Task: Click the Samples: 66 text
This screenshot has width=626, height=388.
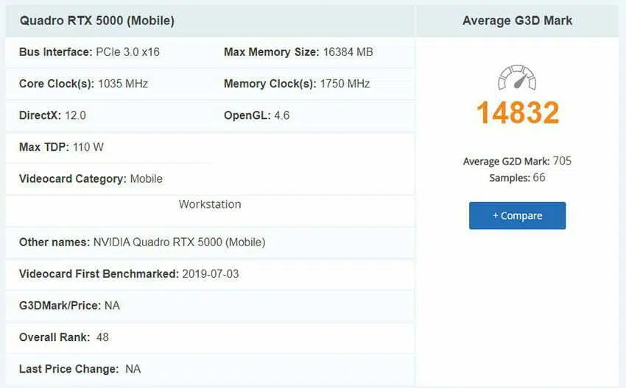Action: [x=518, y=178]
